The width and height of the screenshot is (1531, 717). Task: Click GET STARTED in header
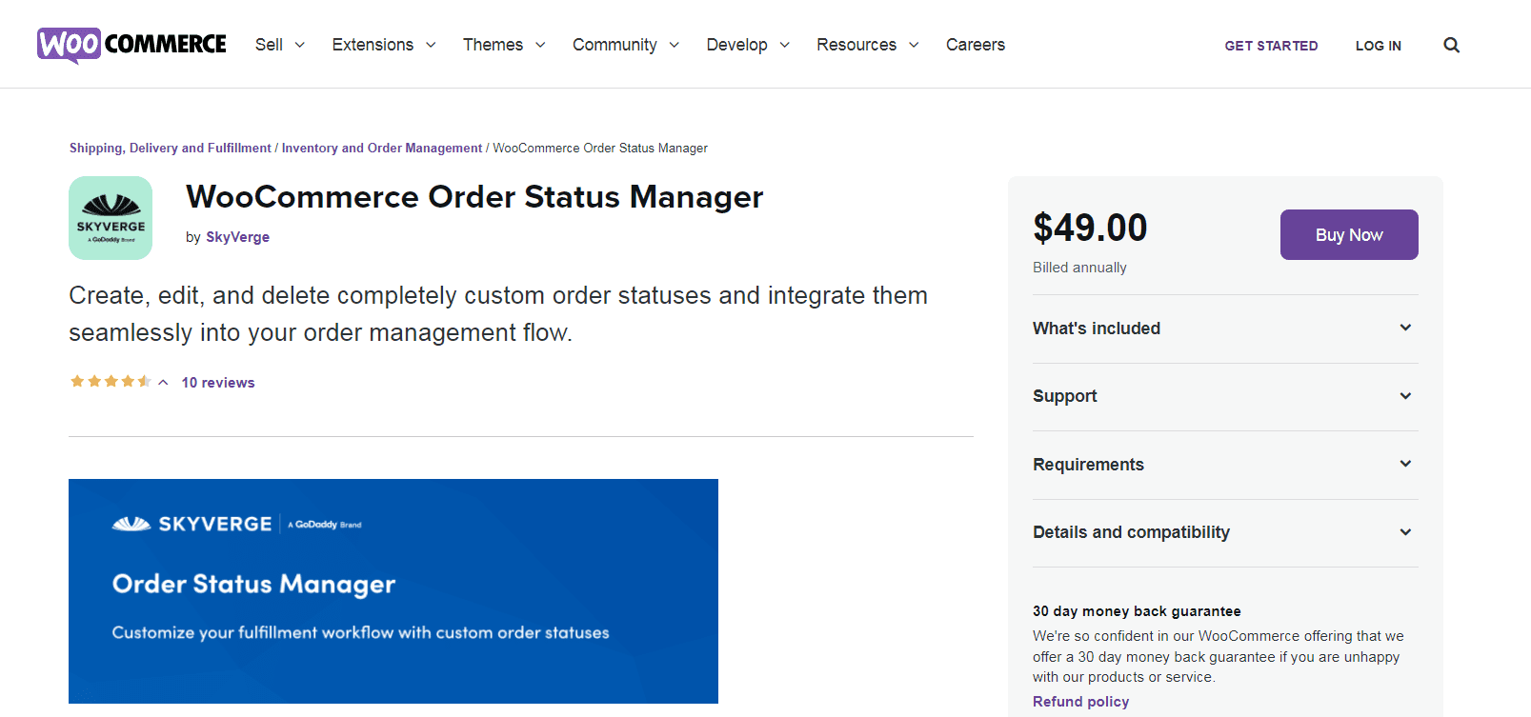pos(1271,46)
